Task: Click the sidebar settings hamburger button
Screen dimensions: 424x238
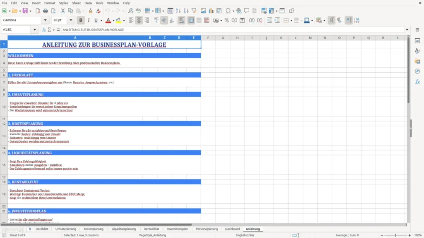Action: tap(417, 30)
